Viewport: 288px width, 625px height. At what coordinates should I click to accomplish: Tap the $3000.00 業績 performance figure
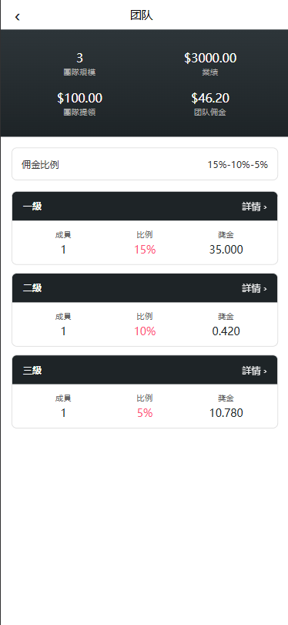(x=210, y=64)
